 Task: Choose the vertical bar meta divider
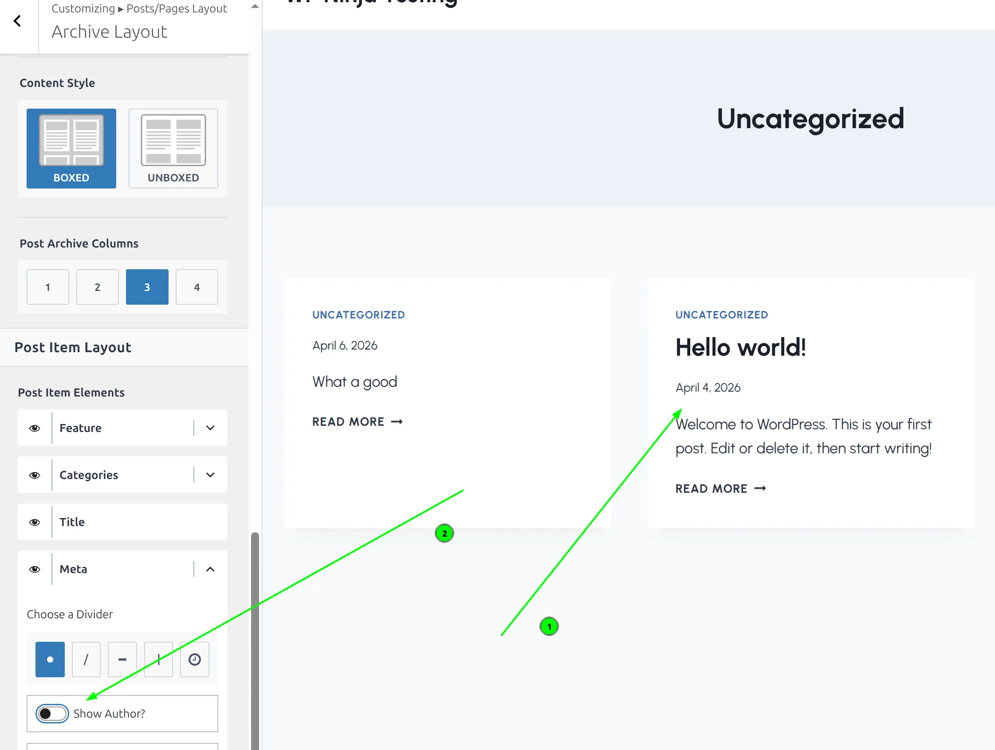pos(158,660)
